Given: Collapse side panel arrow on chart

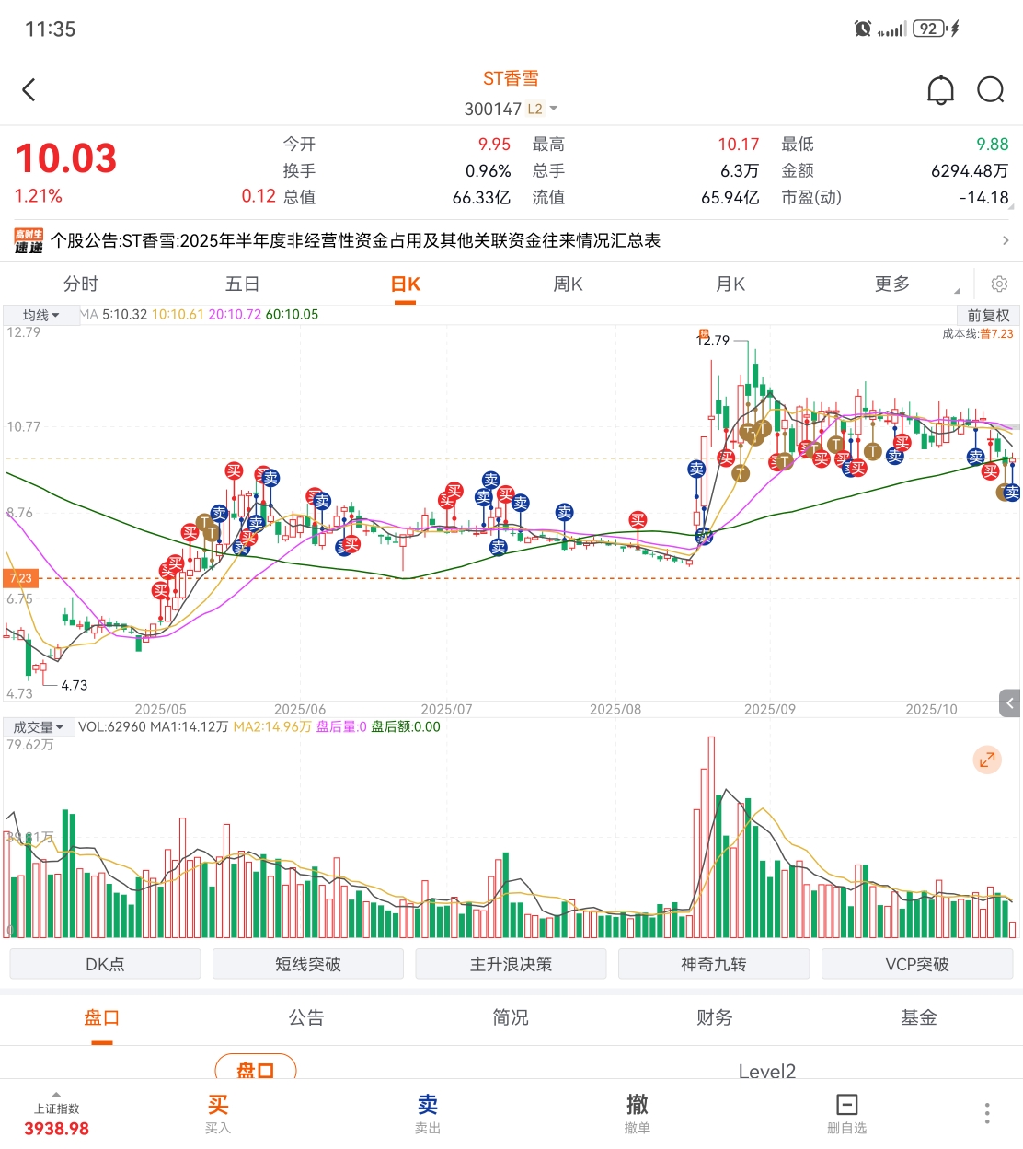Looking at the screenshot, I should point(1010,703).
